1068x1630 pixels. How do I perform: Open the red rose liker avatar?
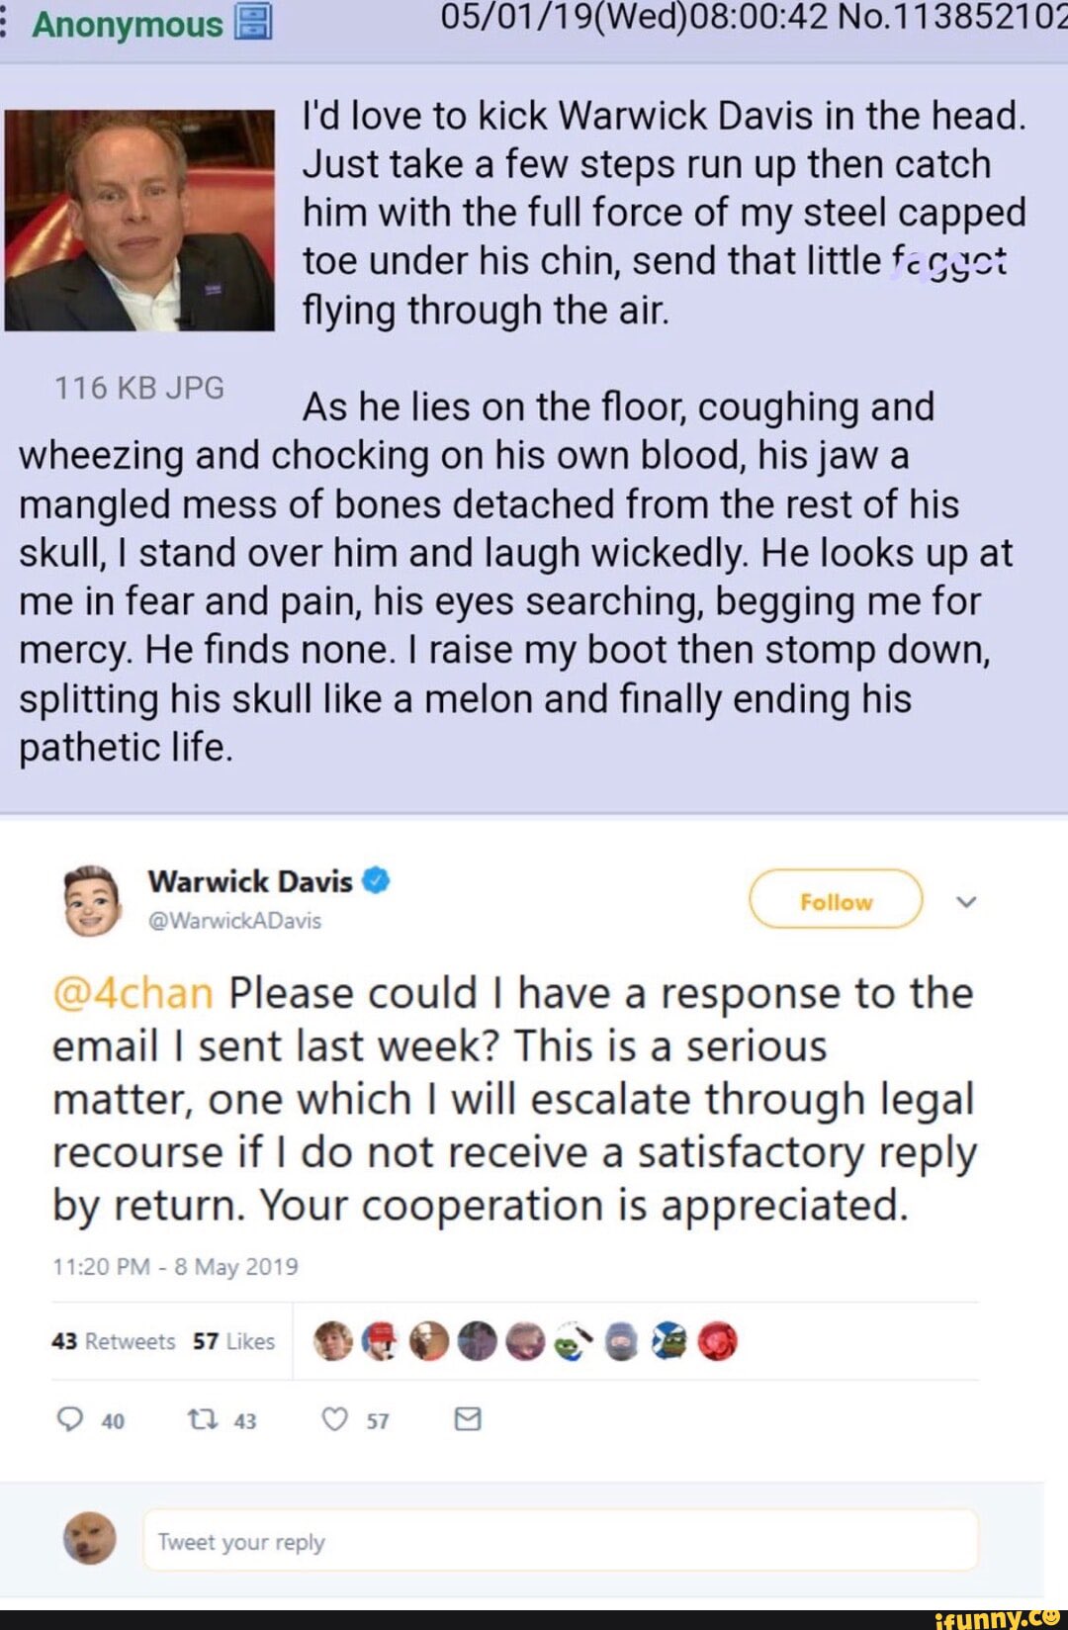pyautogui.click(x=718, y=1342)
